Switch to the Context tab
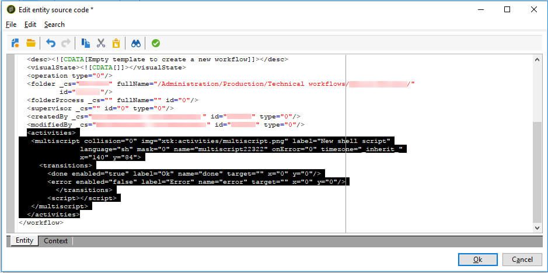Viewport: 548px width, 273px height. 55,241
